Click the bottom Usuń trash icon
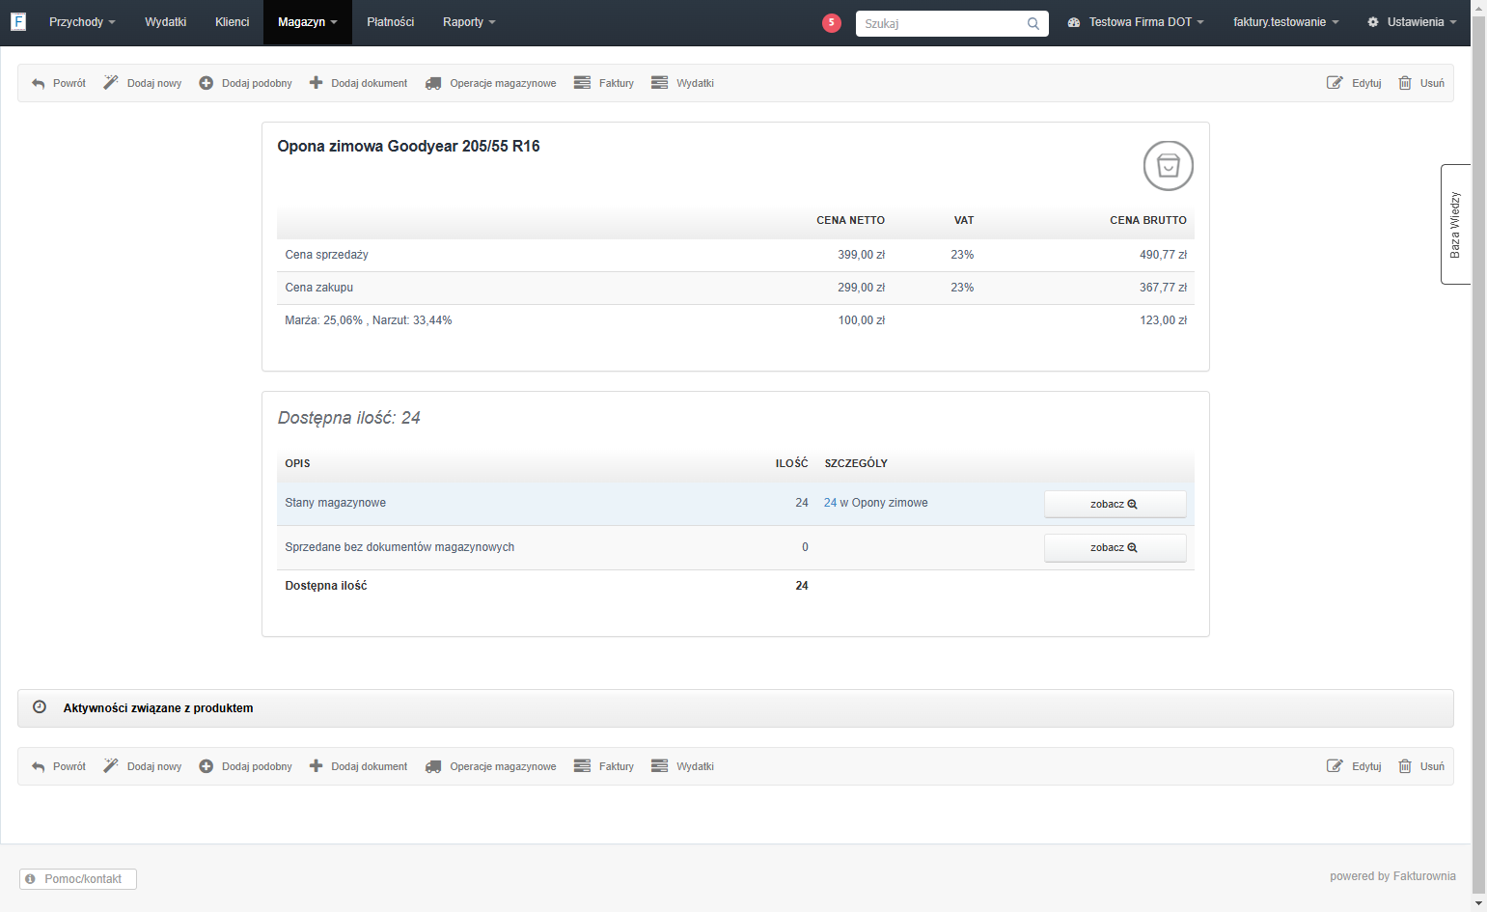The width and height of the screenshot is (1487, 912). (1405, 766)
